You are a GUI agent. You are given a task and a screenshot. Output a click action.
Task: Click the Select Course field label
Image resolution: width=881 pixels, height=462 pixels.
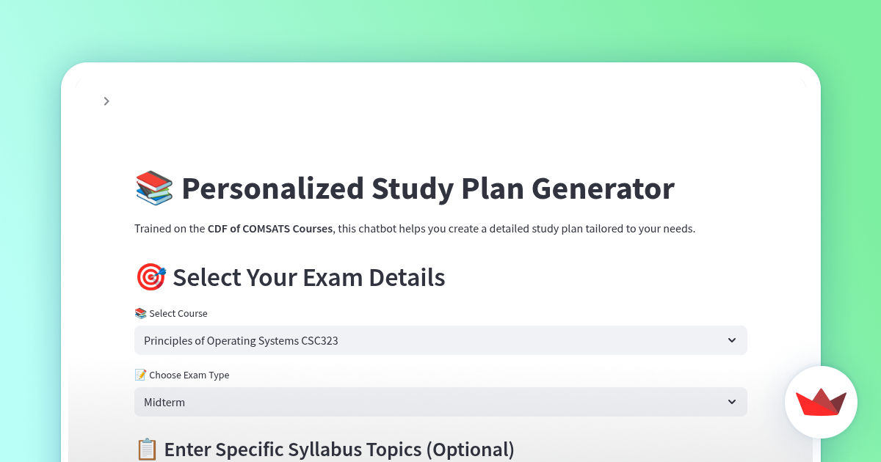click(x=178, y=313)
